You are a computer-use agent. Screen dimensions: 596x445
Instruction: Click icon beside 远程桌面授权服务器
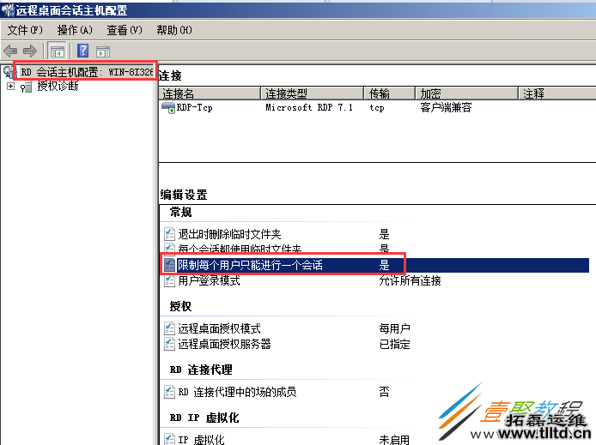[169, 344]
